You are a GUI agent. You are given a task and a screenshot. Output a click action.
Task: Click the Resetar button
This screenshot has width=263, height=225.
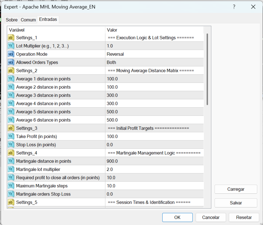(244, 217)
